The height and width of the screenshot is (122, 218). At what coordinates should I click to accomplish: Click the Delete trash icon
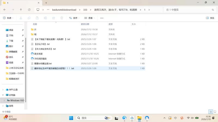pos(62,18)
